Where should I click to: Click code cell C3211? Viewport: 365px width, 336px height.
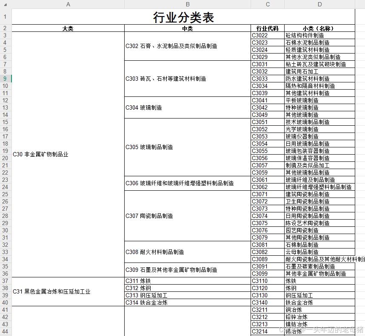[x=268, y=310]
